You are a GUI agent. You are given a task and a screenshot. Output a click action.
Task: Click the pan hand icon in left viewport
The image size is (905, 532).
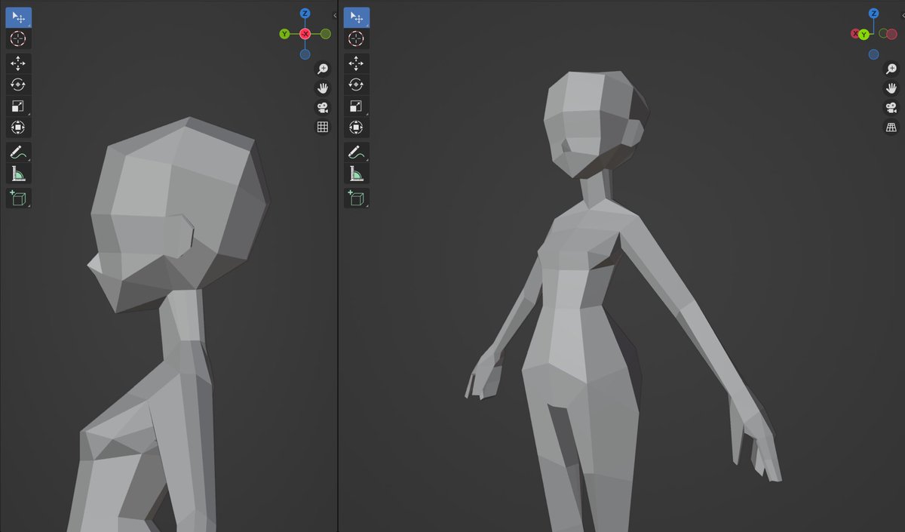pyautogui.click(x=323, y=88)
